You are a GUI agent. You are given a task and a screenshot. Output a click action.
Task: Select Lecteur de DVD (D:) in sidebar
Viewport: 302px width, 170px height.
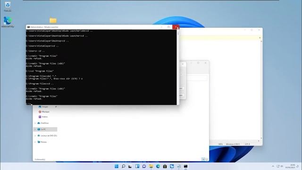click(49, 136)
